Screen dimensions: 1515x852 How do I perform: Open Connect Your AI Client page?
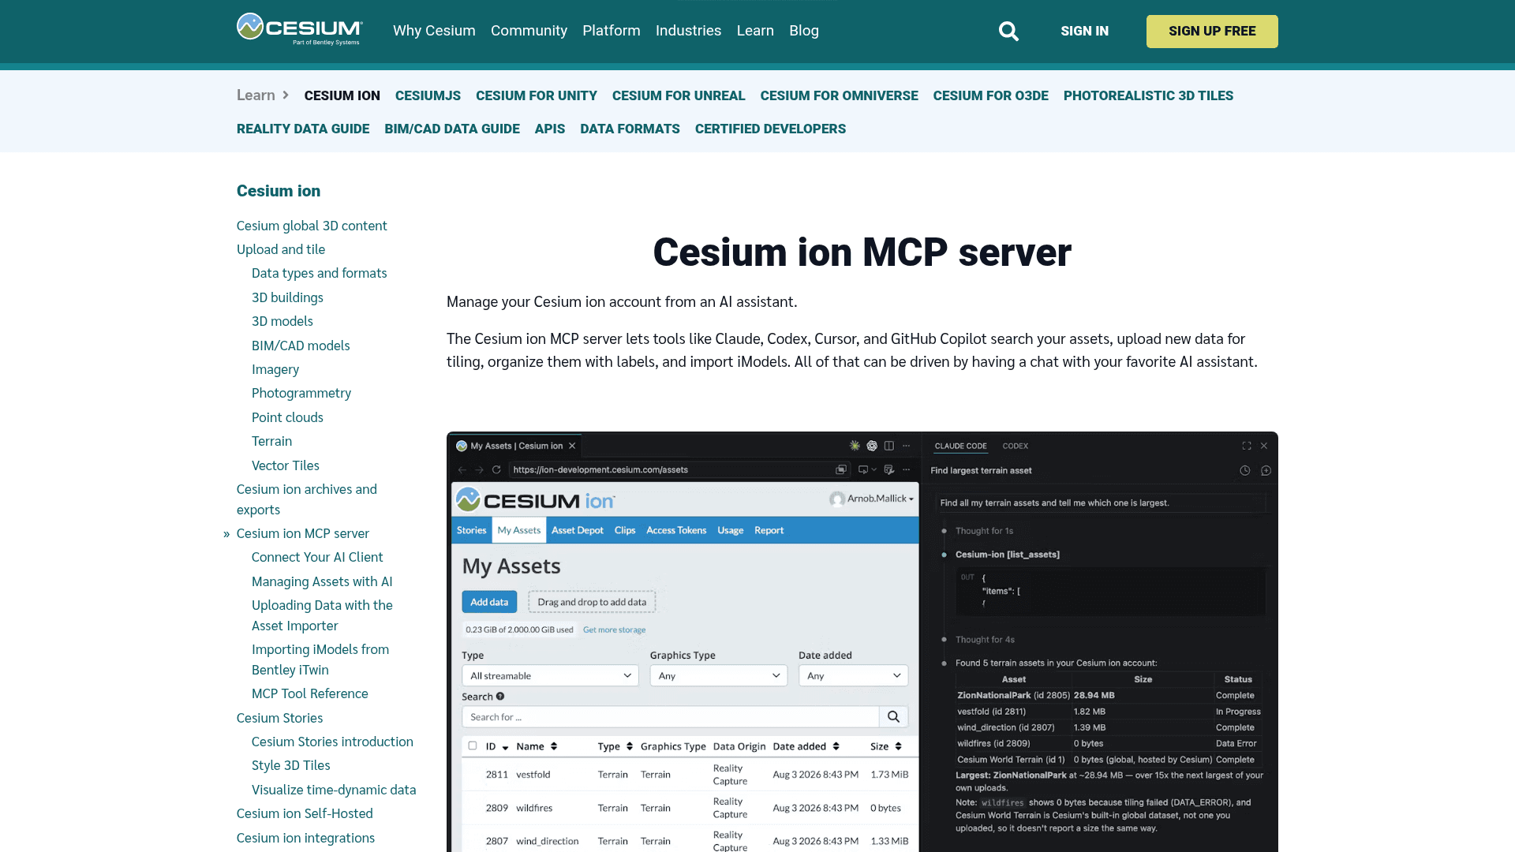[x=317, y=557]
